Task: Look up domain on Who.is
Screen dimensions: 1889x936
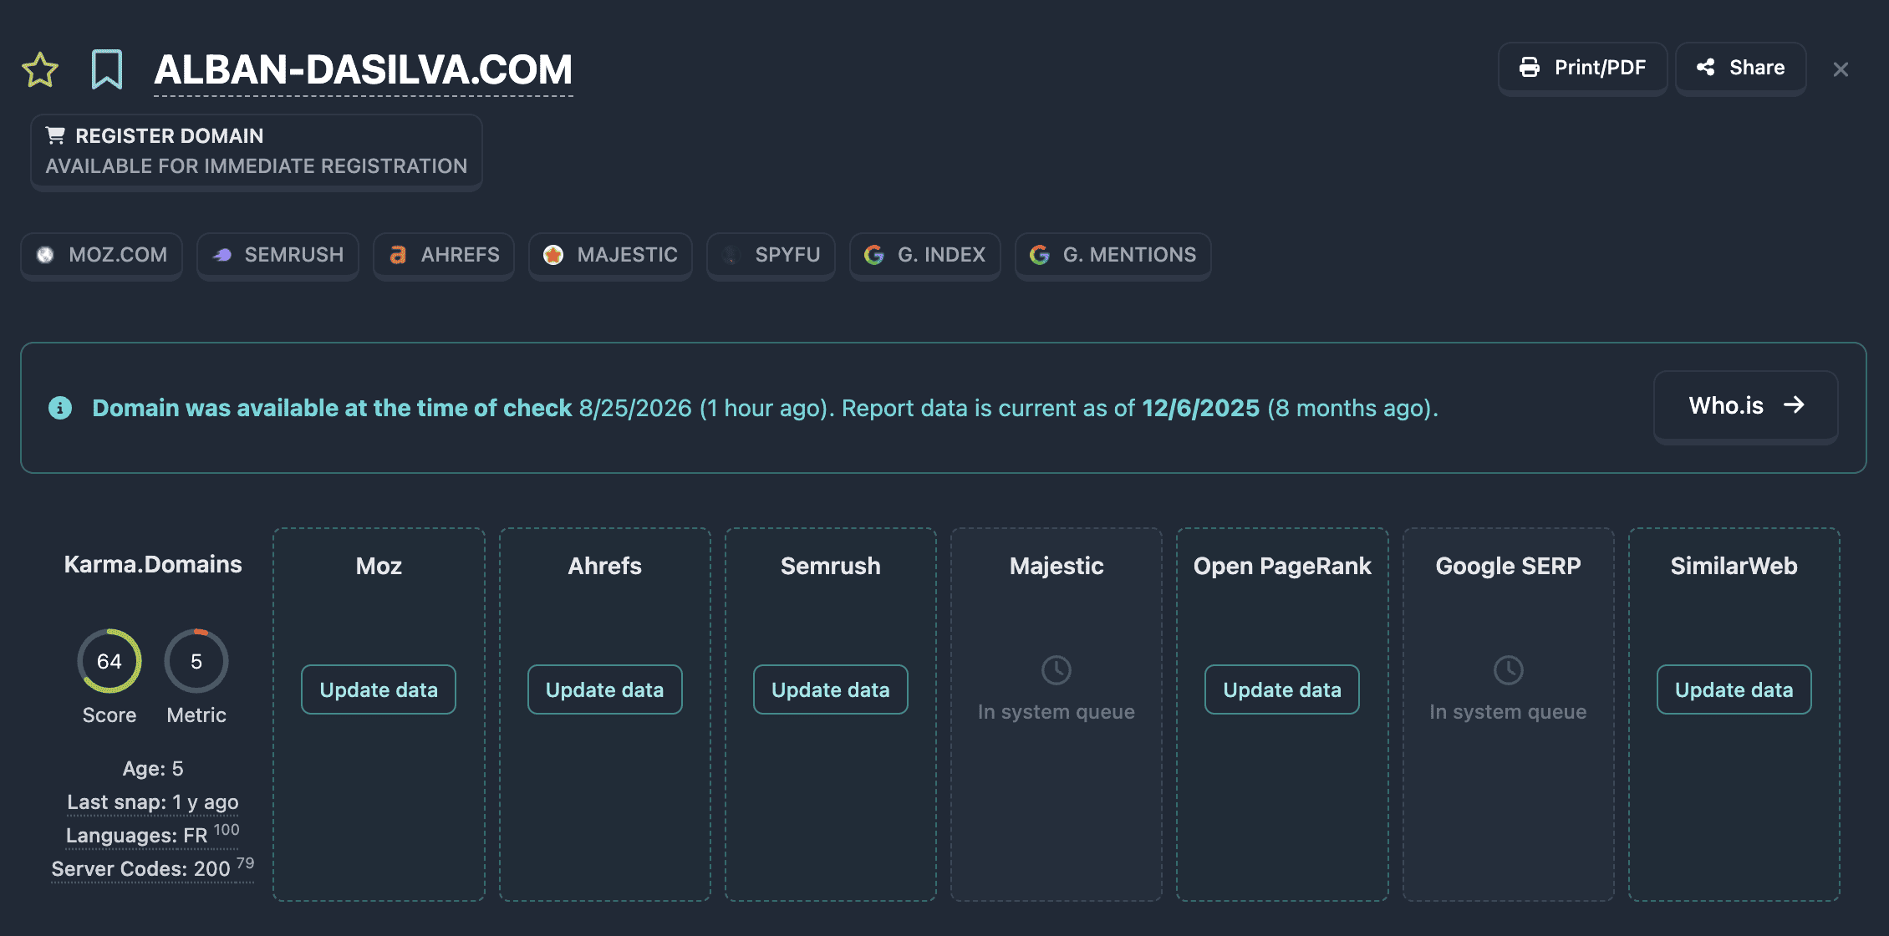Action: [x=1746, y=406]
